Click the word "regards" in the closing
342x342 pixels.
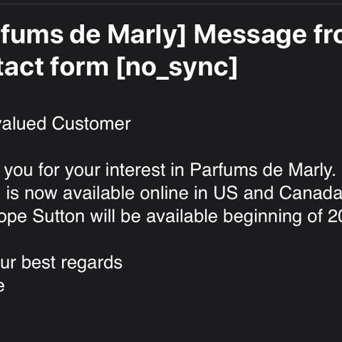click(x=91, y=264)
